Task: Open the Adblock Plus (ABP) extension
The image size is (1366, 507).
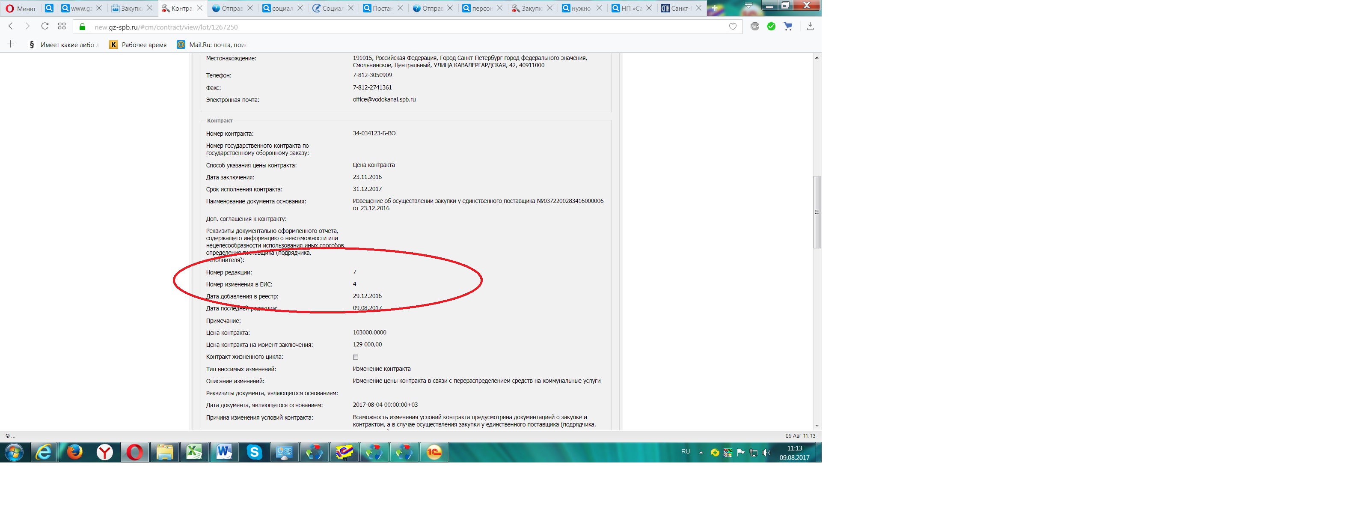Action: (754, 26)
